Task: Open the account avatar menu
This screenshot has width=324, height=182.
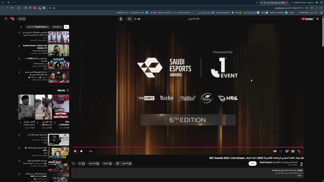Action: click(6, 19)
